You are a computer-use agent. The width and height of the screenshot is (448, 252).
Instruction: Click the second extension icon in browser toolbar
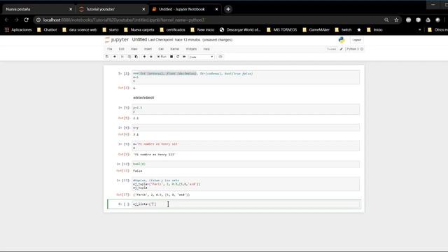(419, 20)
